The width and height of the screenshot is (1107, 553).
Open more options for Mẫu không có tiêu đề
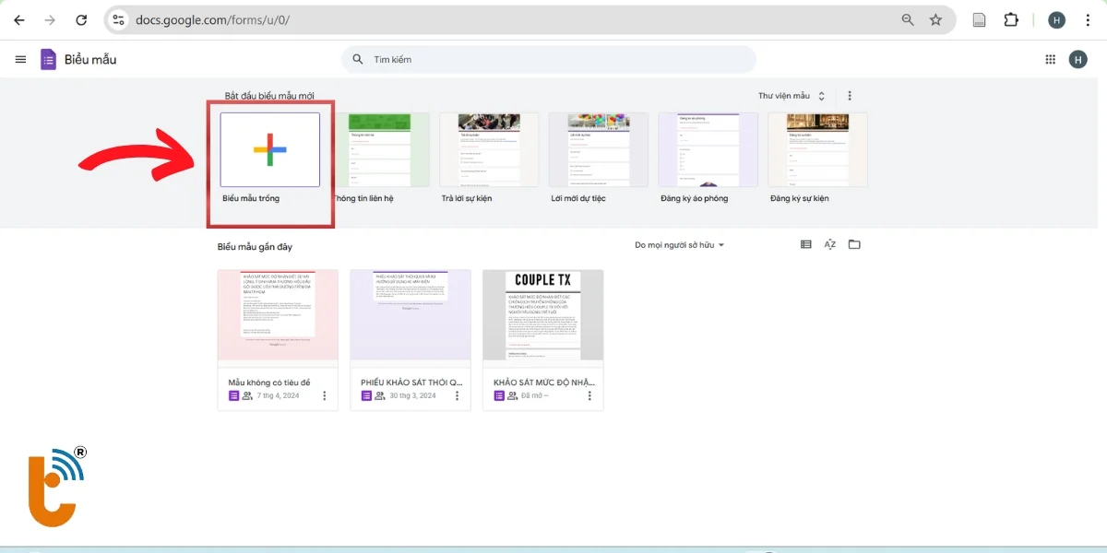pyautogui.click(x=325, y=395)
